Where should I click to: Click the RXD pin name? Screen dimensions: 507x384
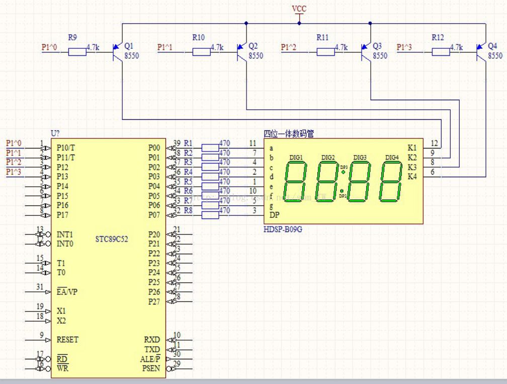pos(152,340)
